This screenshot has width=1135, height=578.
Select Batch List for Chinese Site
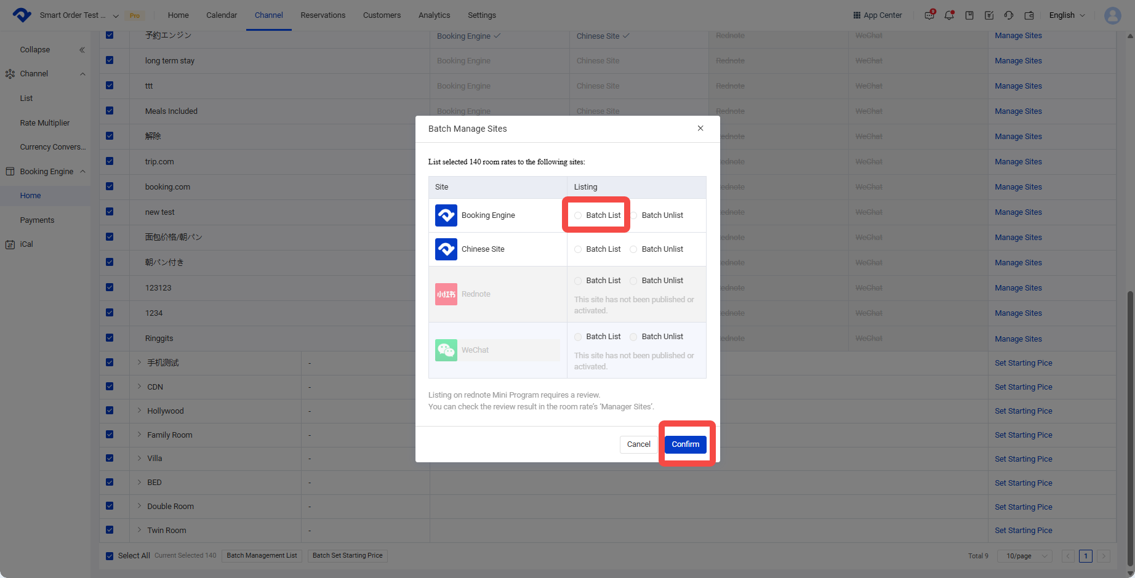[578, 249]
